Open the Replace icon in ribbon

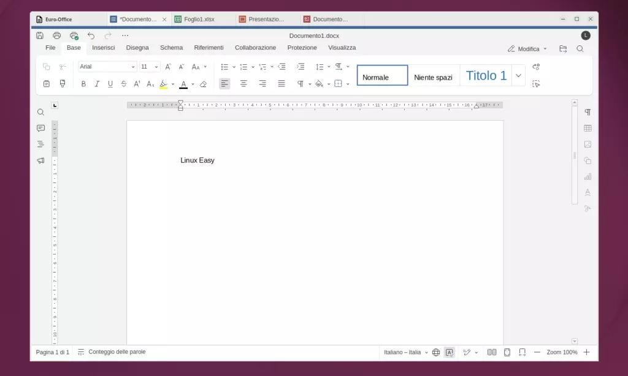click(x=536, y=66)
